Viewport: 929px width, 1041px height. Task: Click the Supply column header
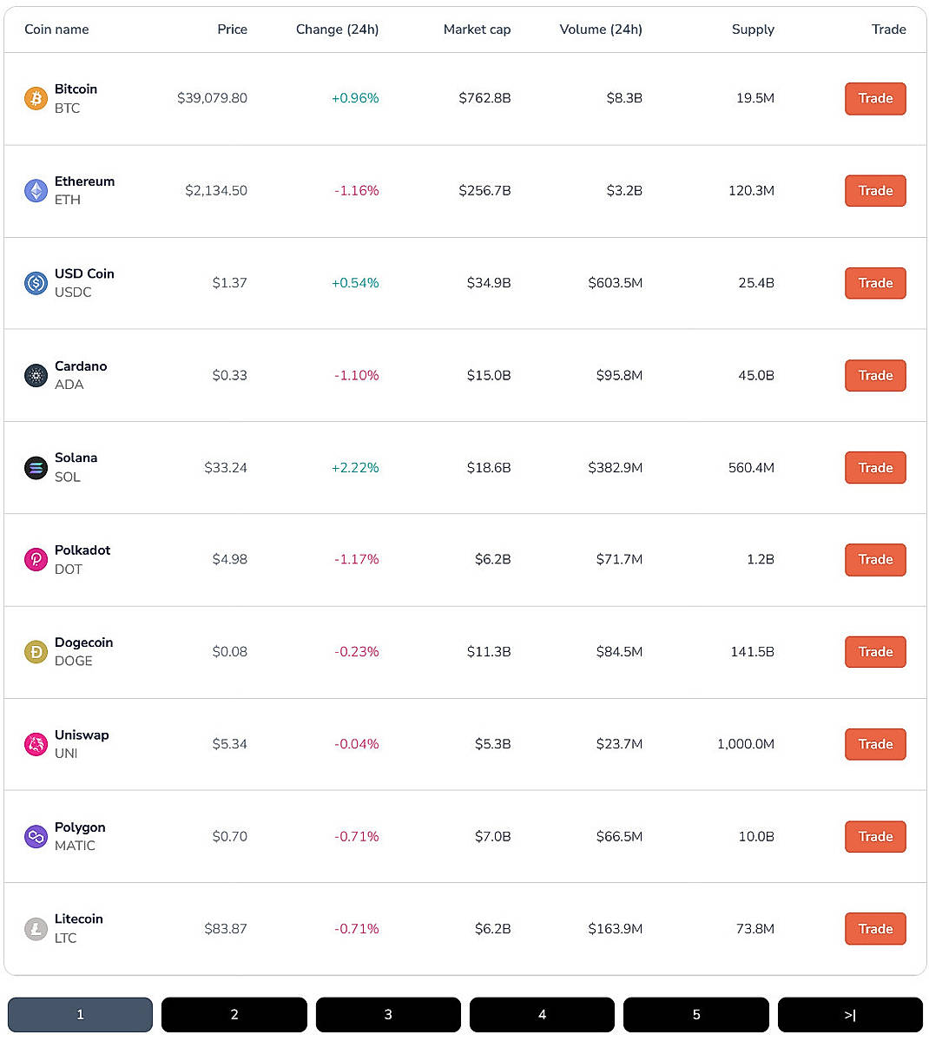tap(753, 29)
